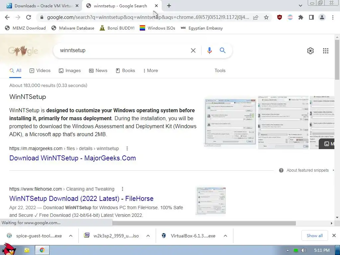Clear the search box with X
Screen dimensions: 340x255
click(193, 50)
